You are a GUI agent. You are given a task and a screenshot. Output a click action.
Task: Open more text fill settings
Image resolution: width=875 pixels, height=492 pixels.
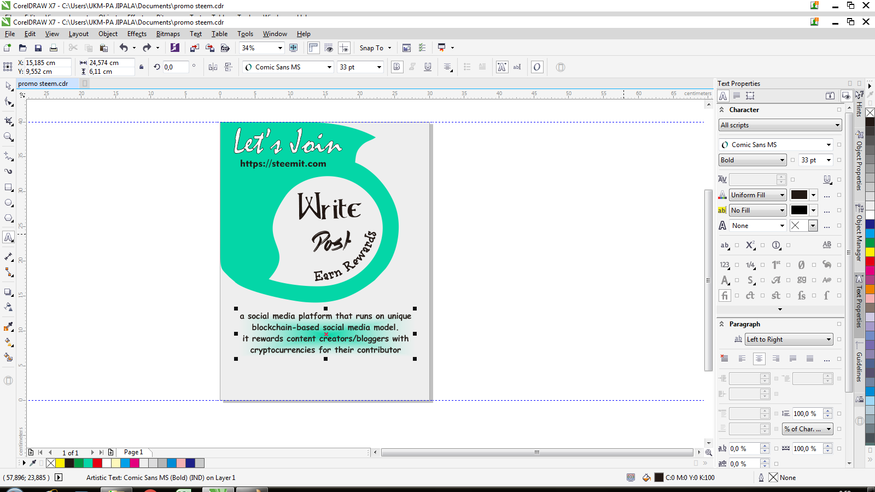pos(827,195)
